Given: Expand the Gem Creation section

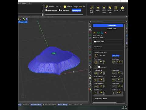Looking at the screenshot, I should 108,47.
